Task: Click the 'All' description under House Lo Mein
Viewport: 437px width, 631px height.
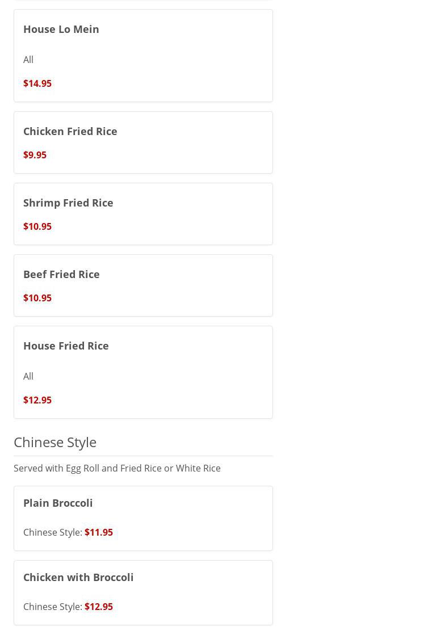Action: [x=28, y=60]
